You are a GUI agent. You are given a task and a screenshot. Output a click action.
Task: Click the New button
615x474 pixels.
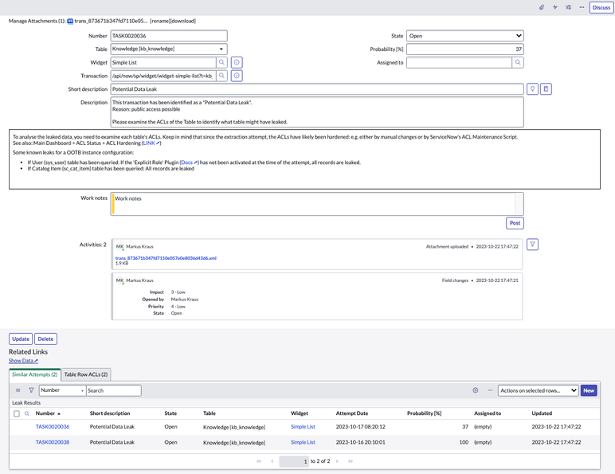coord(589,390)
